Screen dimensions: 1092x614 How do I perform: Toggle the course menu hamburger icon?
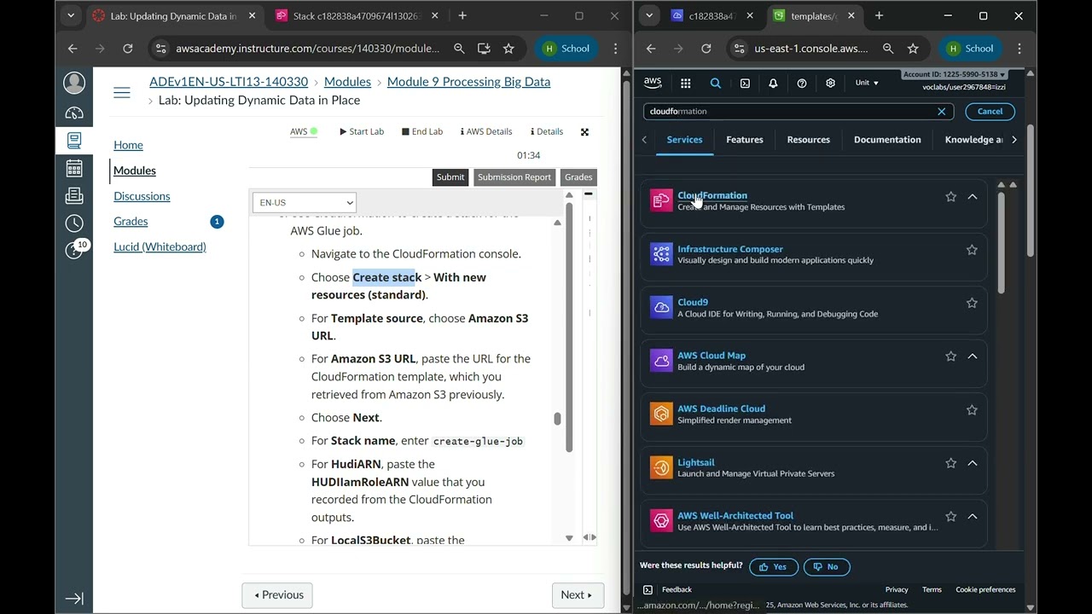122,92
